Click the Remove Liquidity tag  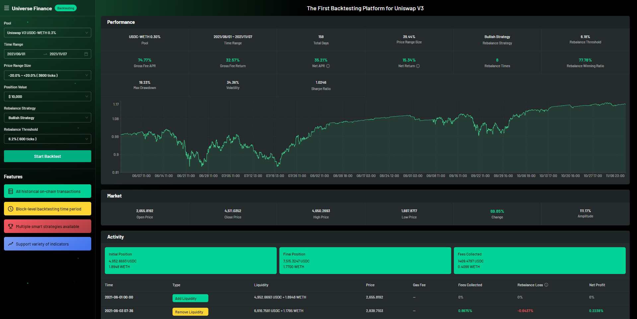[190, 312]
